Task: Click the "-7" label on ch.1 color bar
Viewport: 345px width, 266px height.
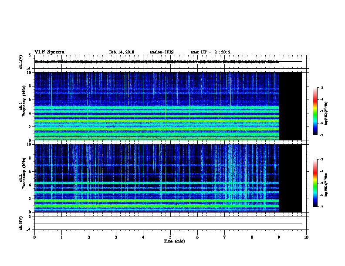Action: pyautogui.click(x=321, y=135)
